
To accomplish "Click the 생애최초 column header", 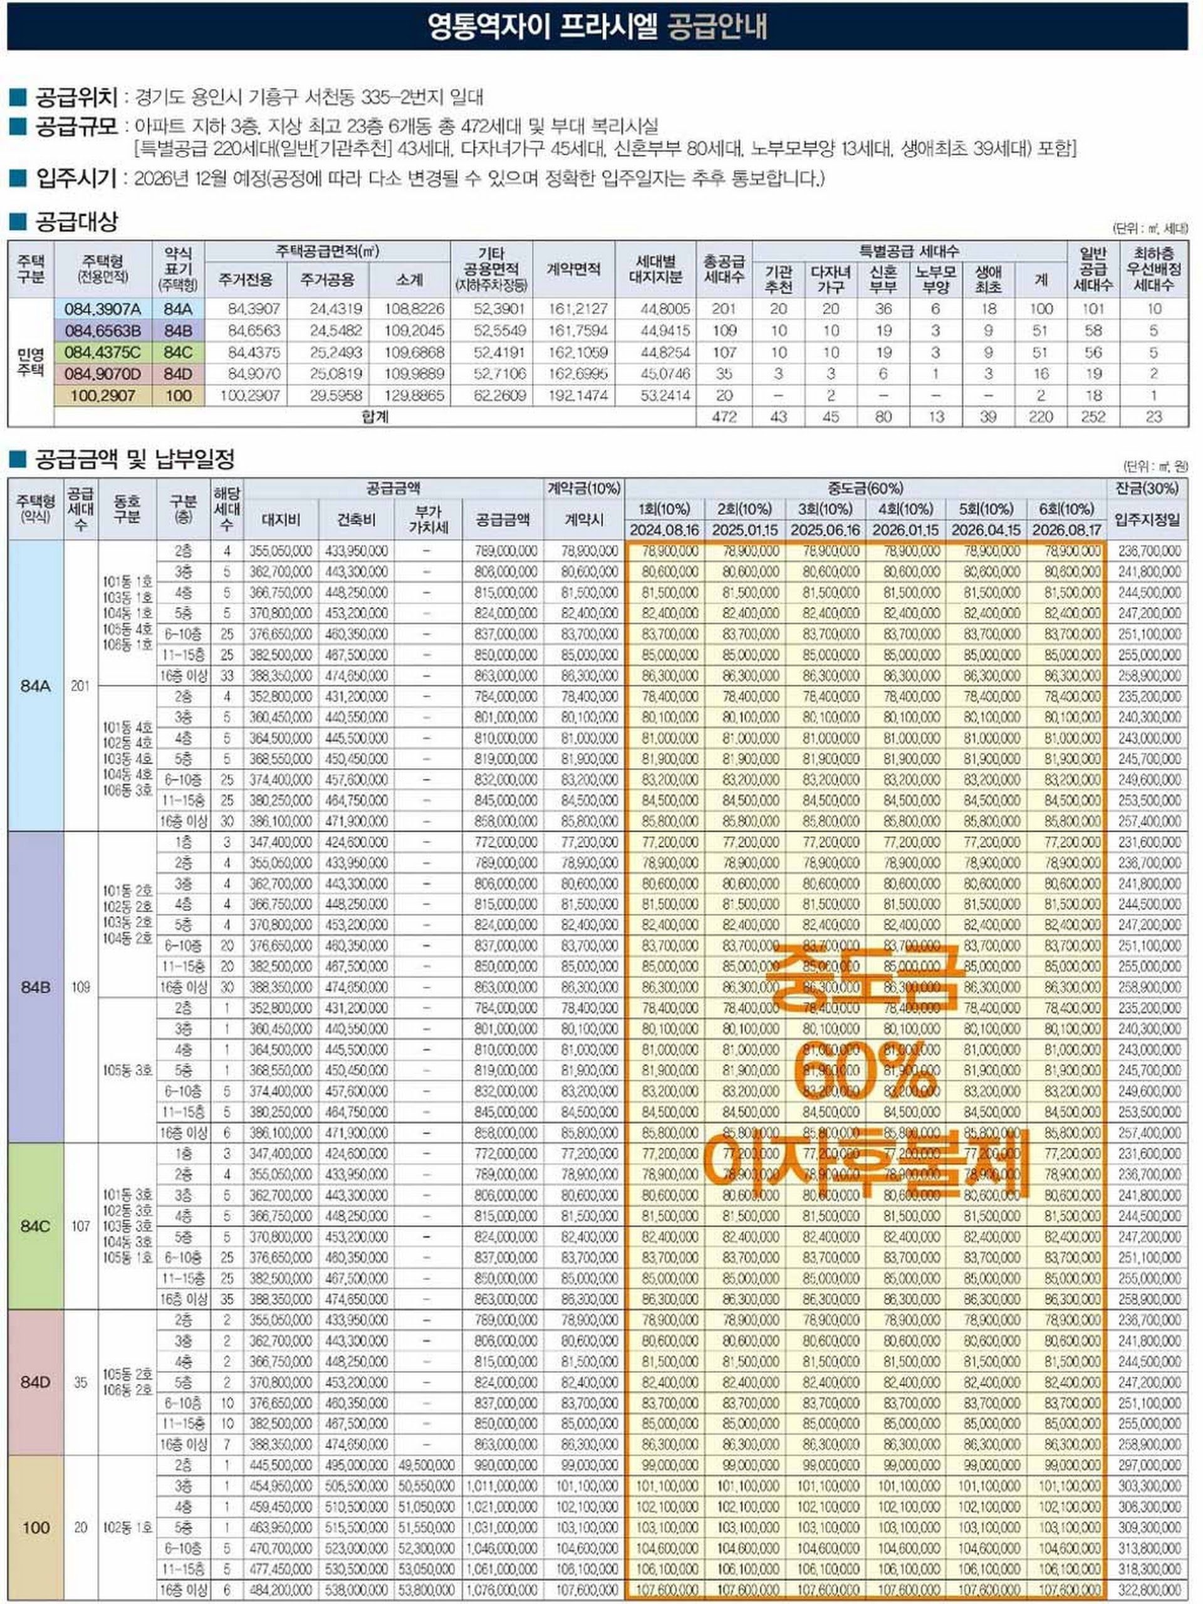I will tap(988, 279).
